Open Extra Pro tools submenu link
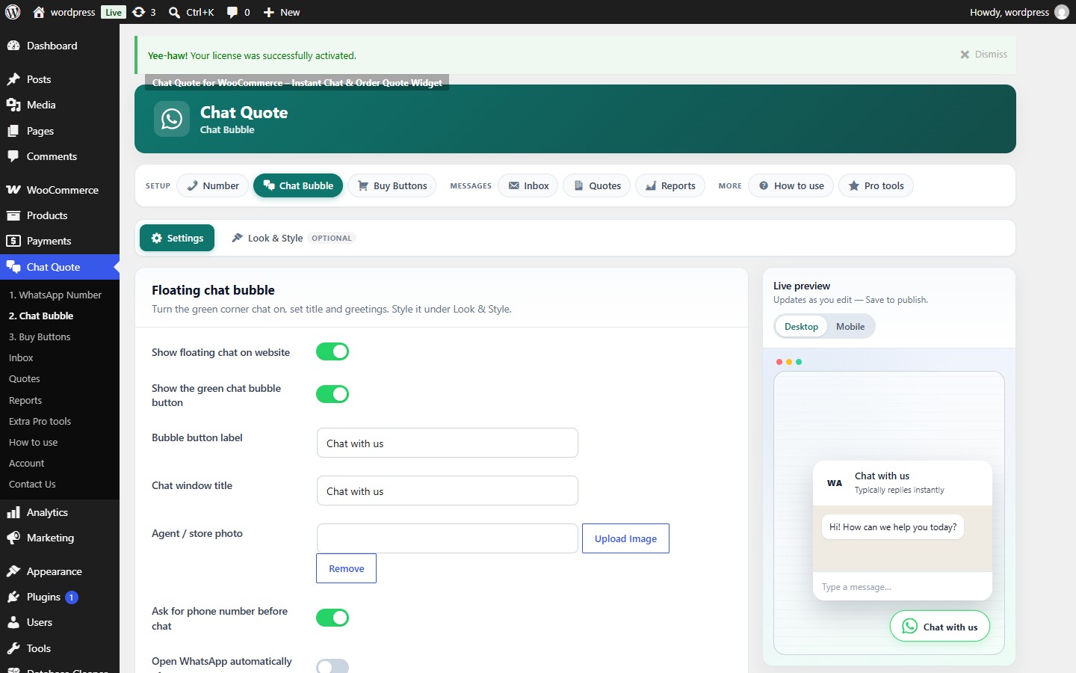Image resolution: width=1076 pixels, height=673 pixels. tap(40, 421)
